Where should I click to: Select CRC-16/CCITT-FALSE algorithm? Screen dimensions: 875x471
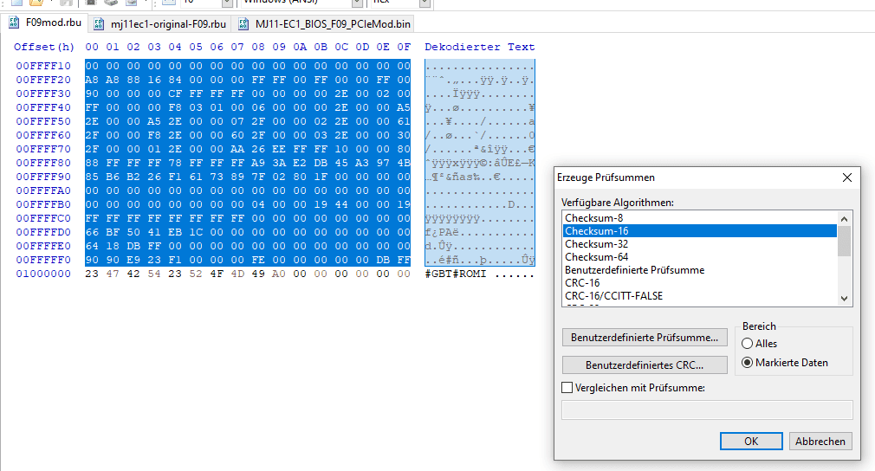[699, 295]
